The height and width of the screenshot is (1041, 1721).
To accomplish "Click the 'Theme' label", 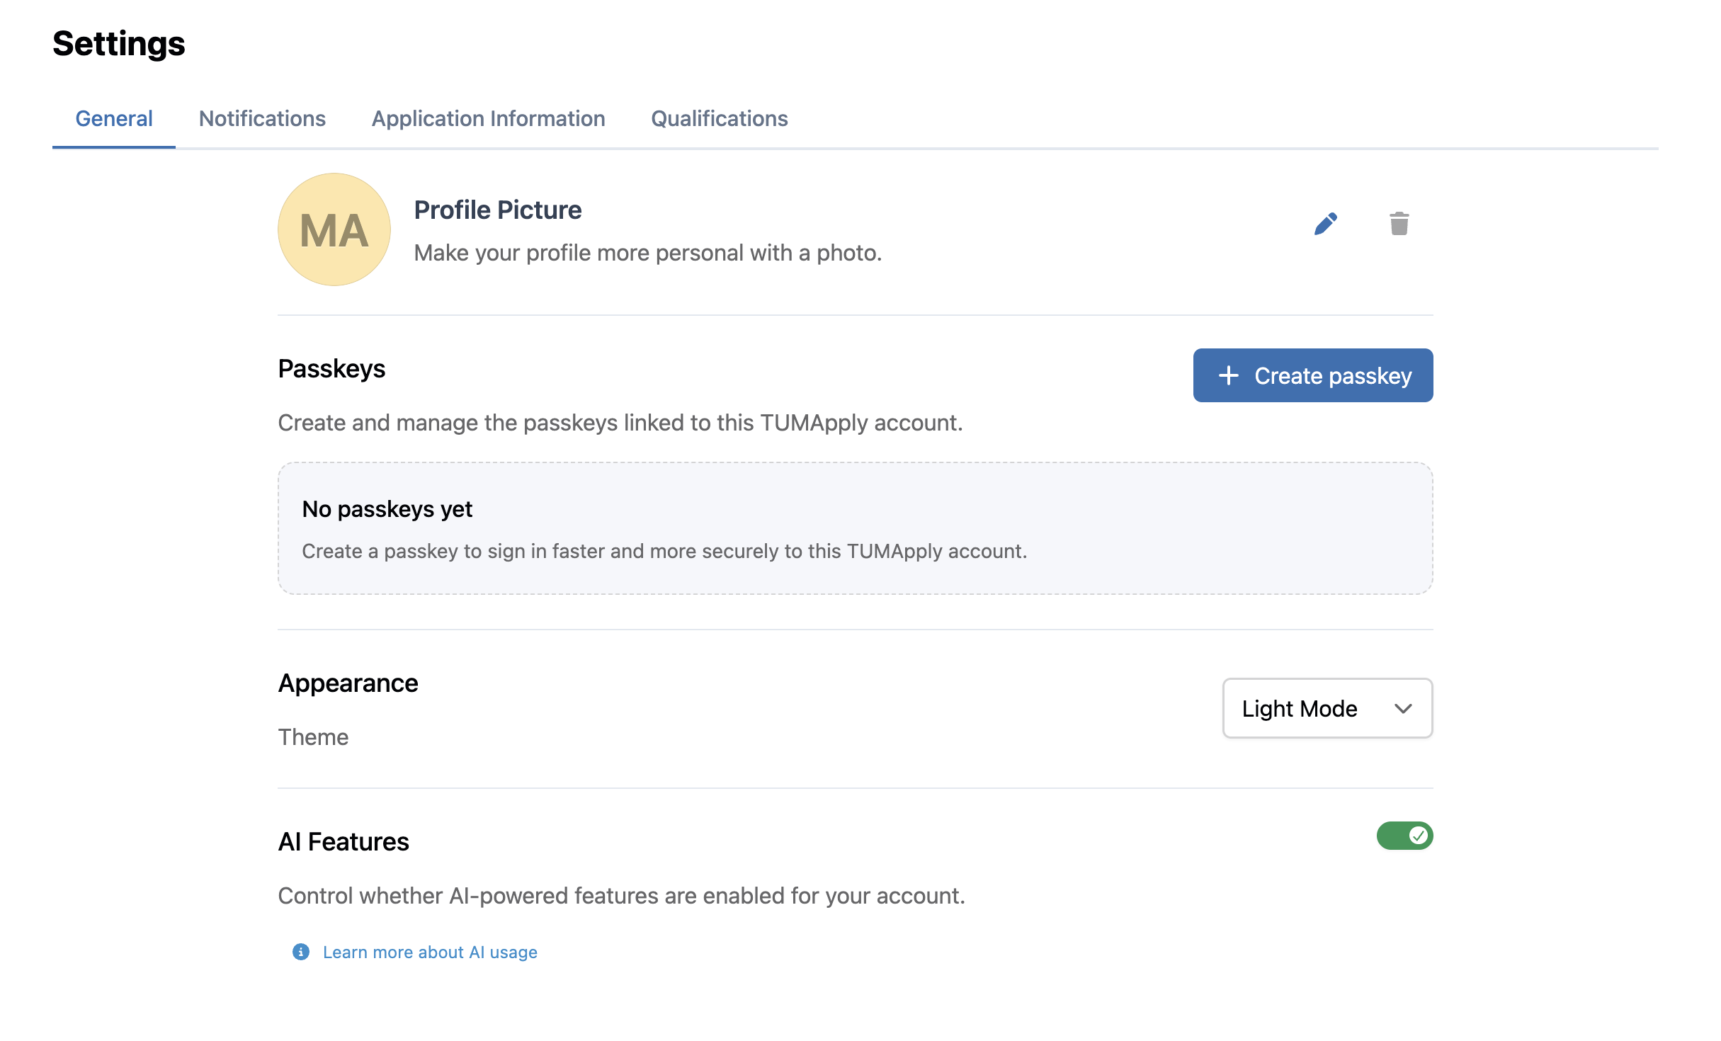I will [313, 736].
